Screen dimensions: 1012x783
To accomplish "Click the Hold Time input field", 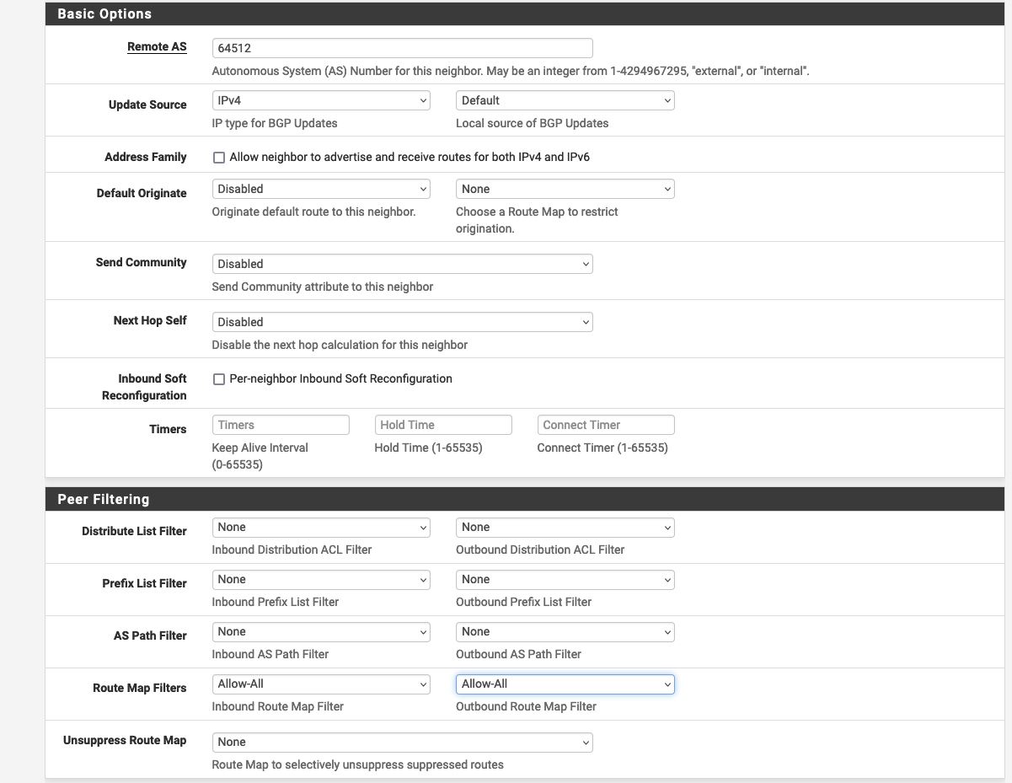I will [443, 424].
